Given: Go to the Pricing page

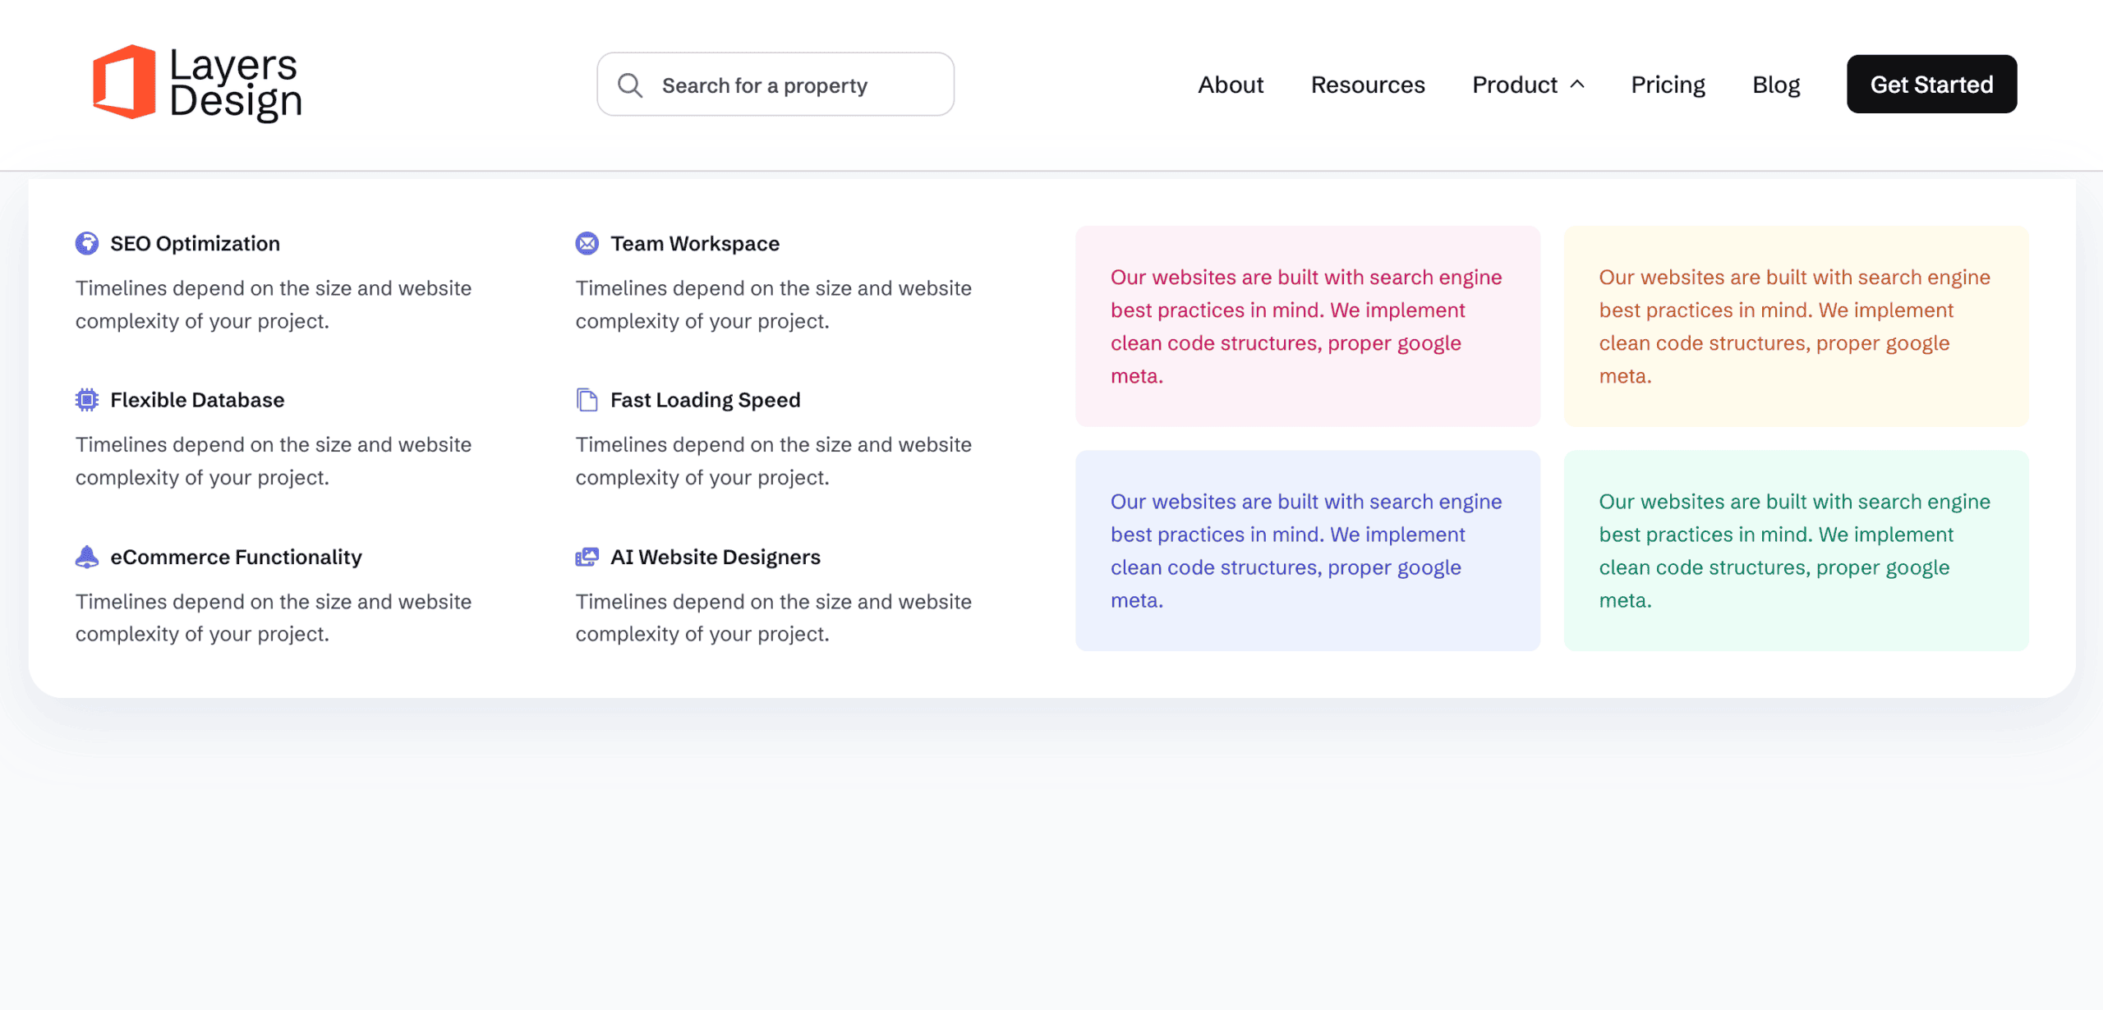Looking at the screenshot, I should (x=1668, y=85).
